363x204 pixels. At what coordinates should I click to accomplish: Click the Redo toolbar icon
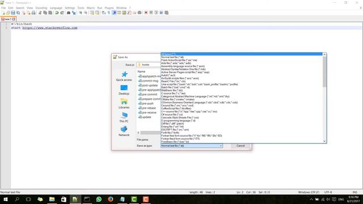coord(62,12)
